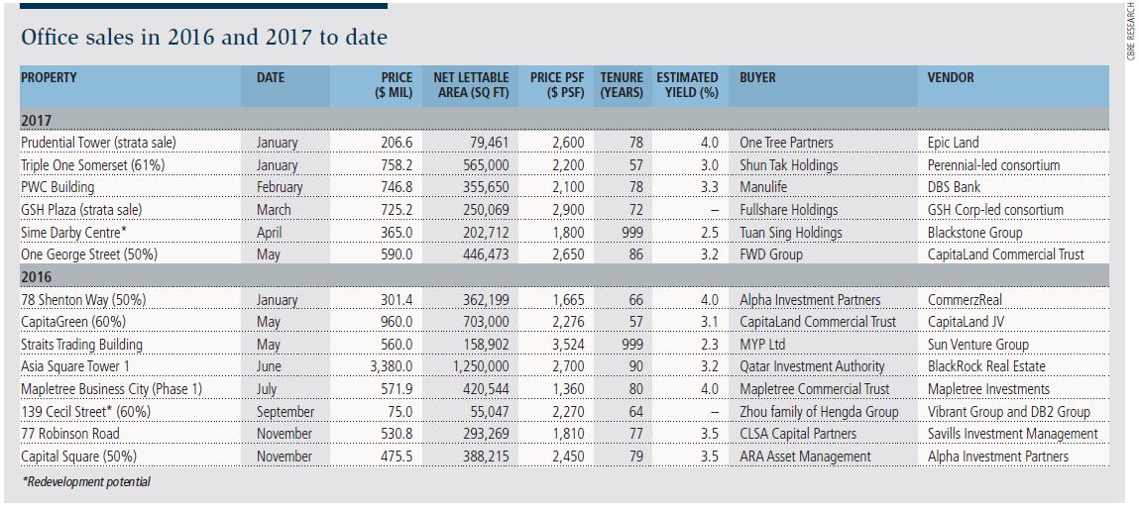Image resolution: width=1139 pixels, height=508 pixels.
Task: Select the DATE column header
Action: [x=271, y=77]
